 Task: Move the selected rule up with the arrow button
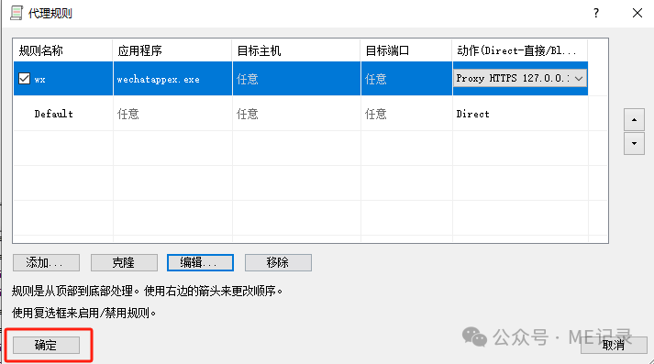[x=634, y=120]
